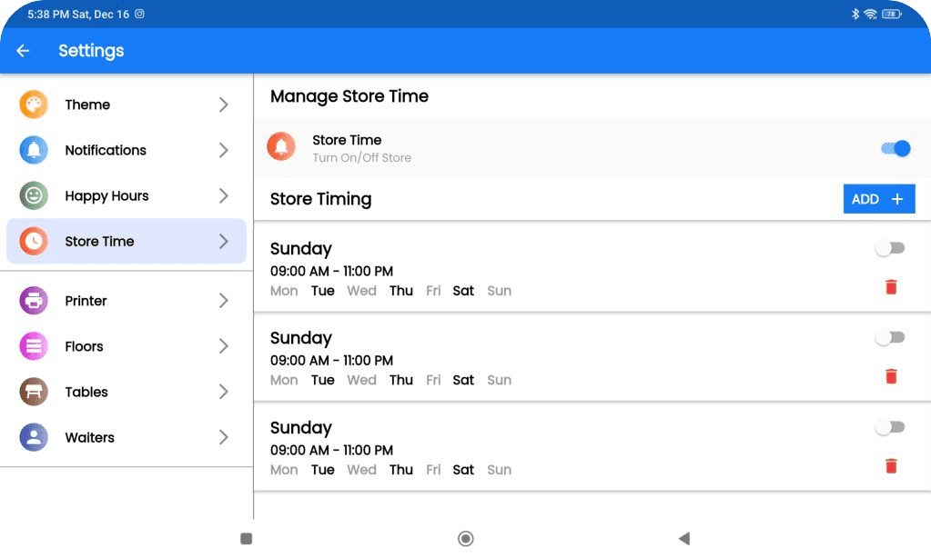Viewport: 931px width, 558px height.
Task: Turn off the Store Time switch
Action: 896,148
